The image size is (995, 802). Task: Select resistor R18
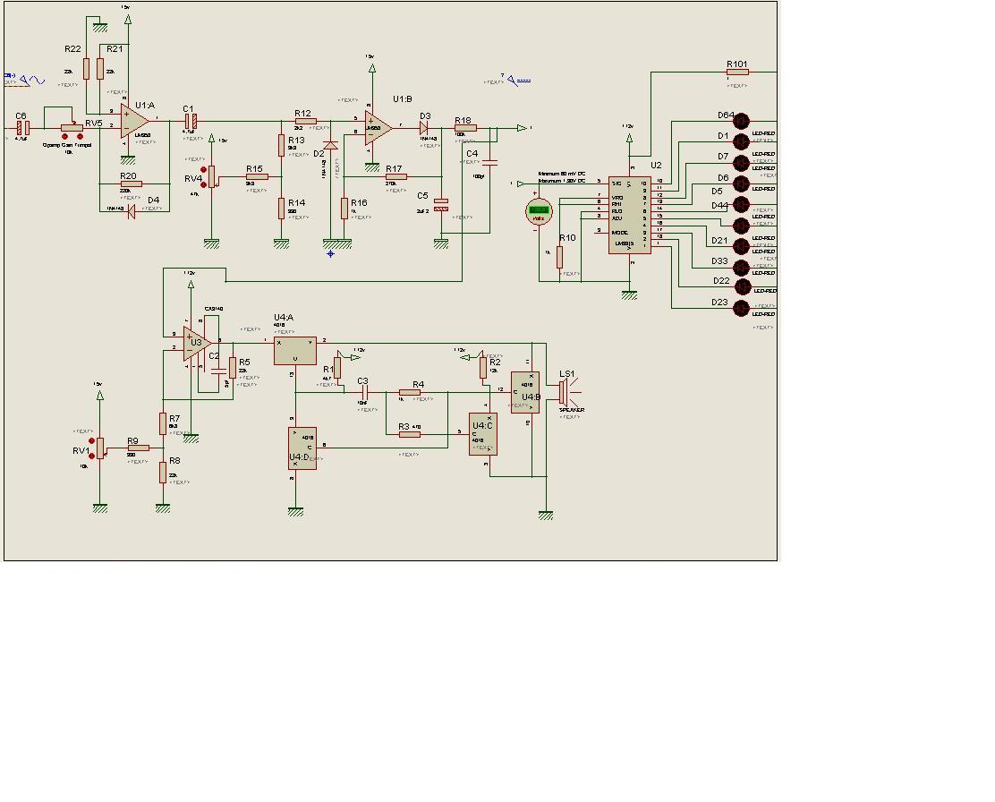click(x=465, y=128)
